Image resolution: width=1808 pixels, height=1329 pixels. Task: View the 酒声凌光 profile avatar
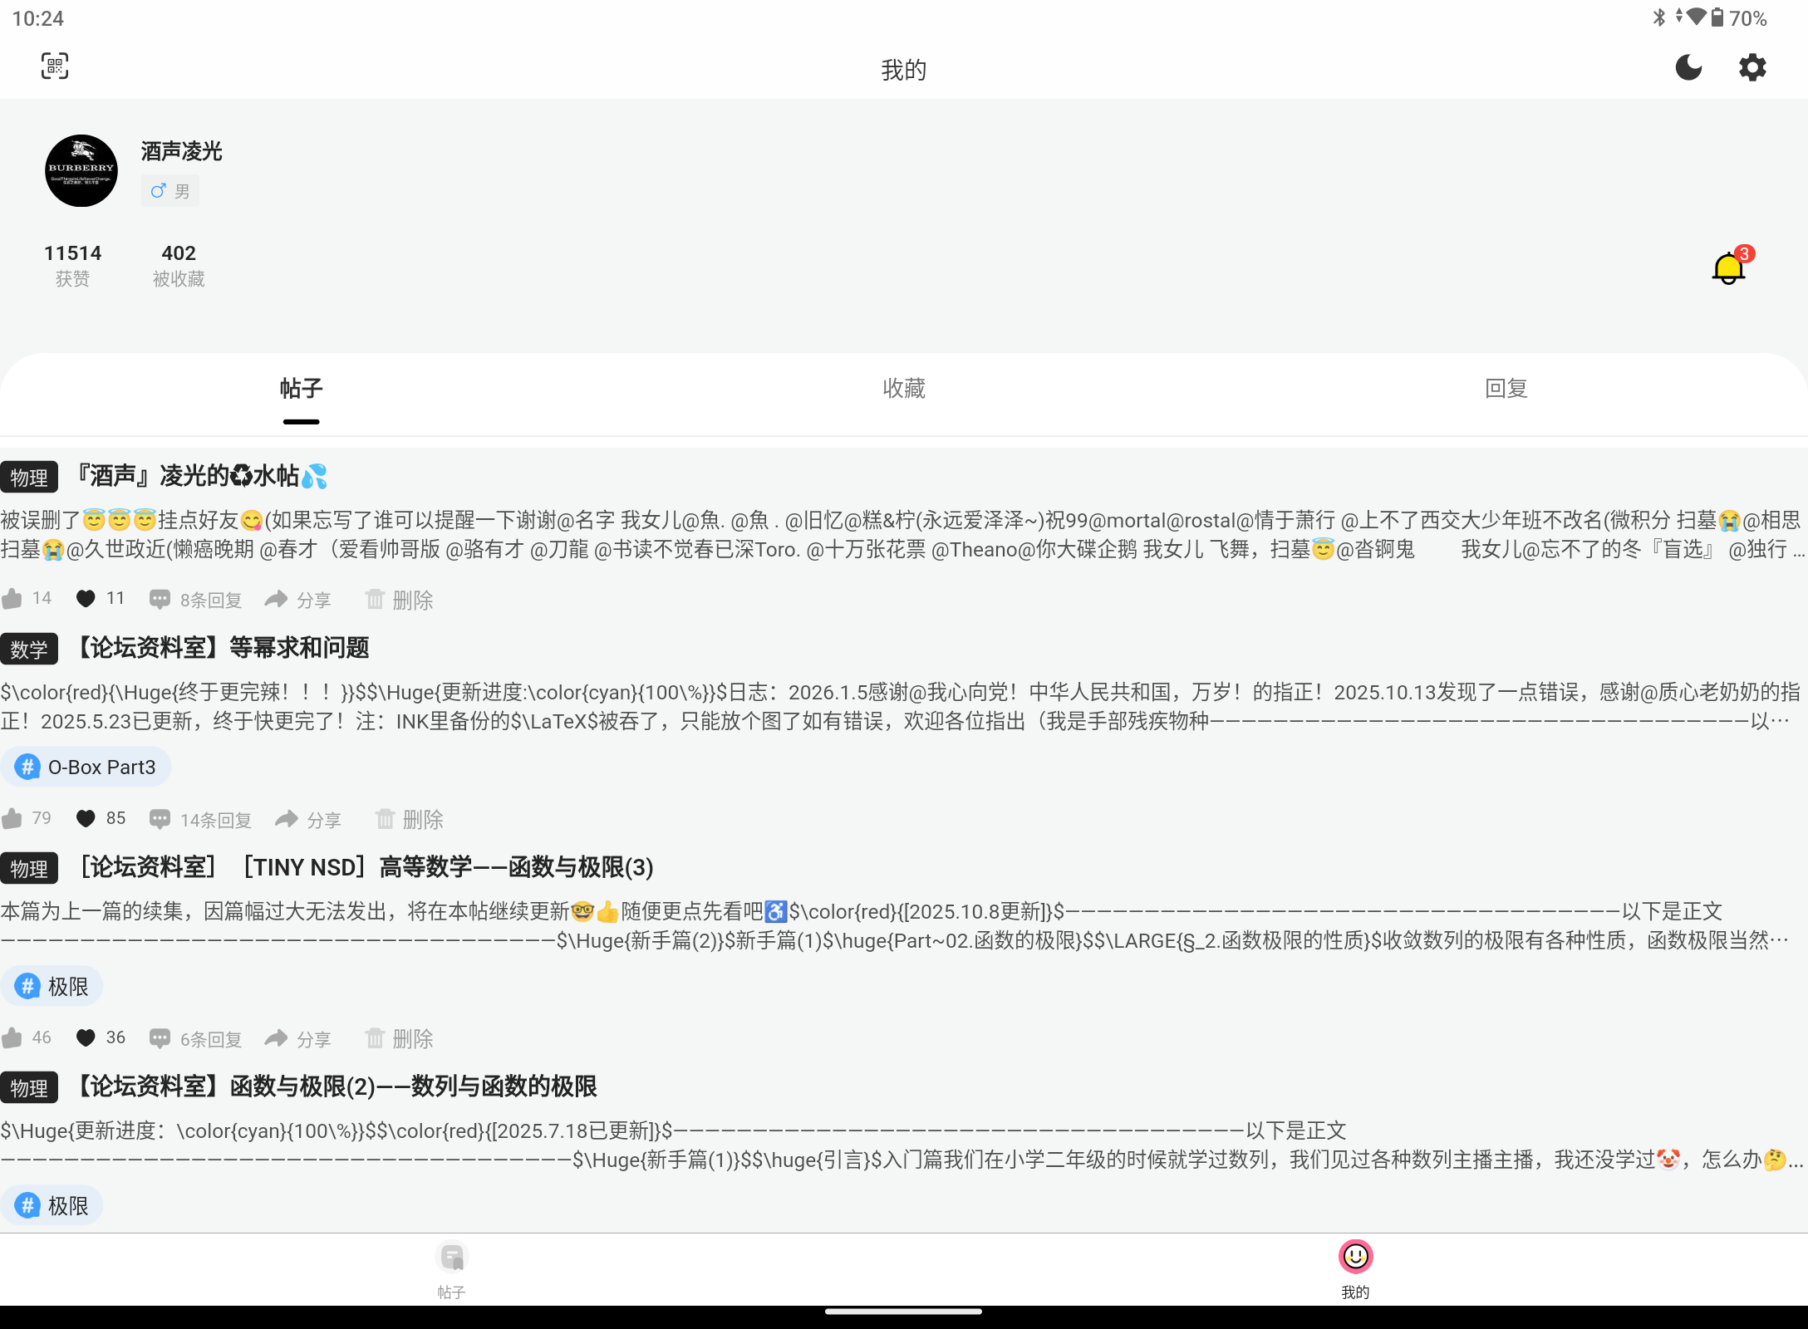(81, 169)
